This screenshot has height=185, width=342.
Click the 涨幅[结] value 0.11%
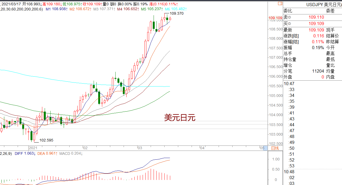(x=318, y=42)
